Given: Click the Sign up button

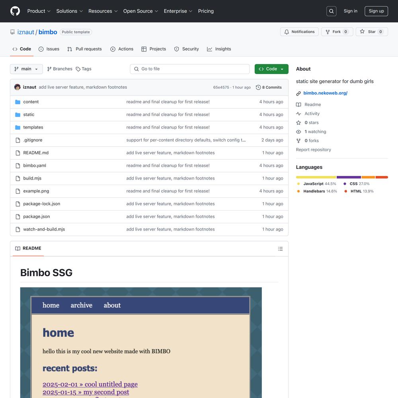Looking at the screenshot, I should pyautogui.click(x=376, y=11).
